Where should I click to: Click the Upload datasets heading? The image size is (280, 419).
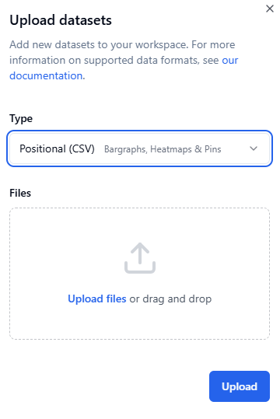tap(61, 20)
